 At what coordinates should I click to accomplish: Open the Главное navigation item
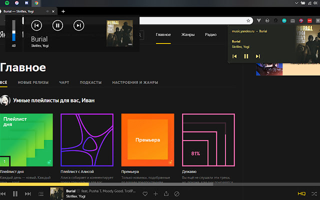(163, 34)
